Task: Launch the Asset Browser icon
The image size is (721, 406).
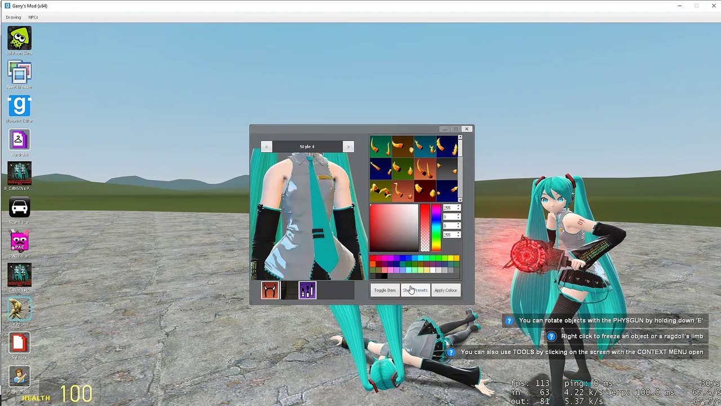Action: point(19,72)
